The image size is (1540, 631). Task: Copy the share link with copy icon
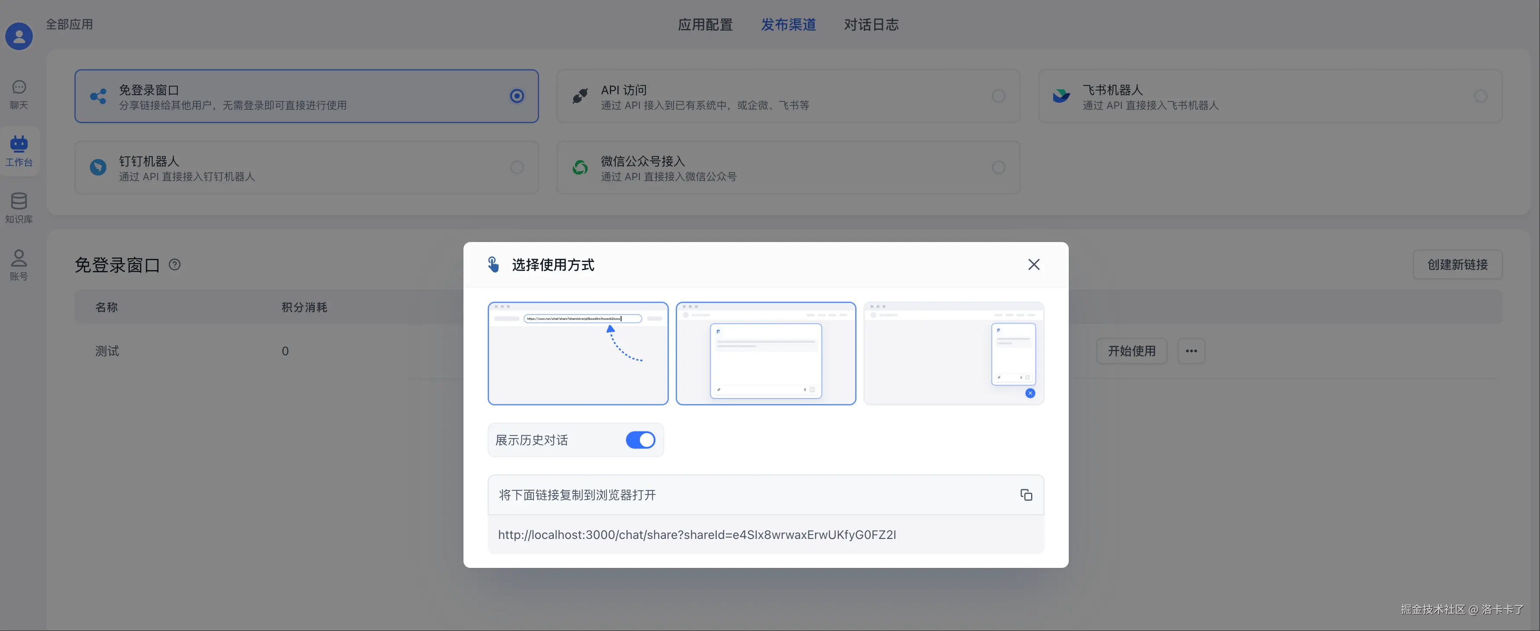(1026, 495)
